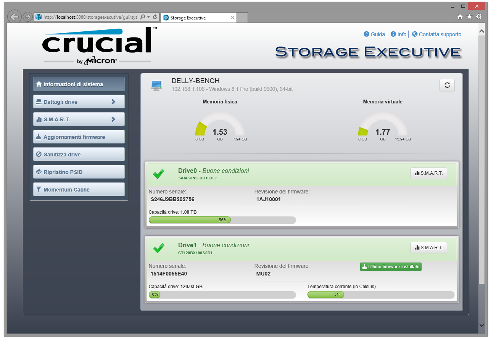Open Informazioni di sistema menu item
Image resolution: width=491 pixels, height=340 pixels.
[79, 84]
